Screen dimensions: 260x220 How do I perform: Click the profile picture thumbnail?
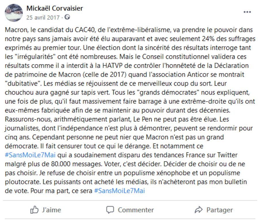13,13
